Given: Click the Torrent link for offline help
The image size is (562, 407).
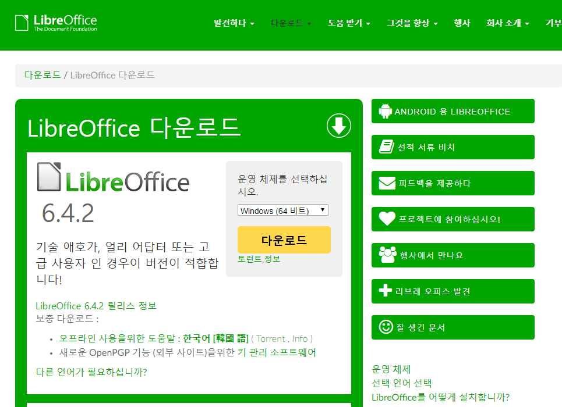Looking at the screenshot, I should pos(271,338).
